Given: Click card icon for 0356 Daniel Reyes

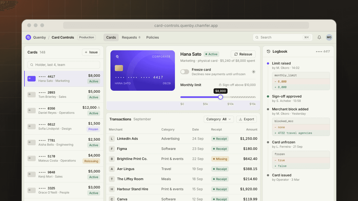Looking at the screenshot, I should [32, 111].
